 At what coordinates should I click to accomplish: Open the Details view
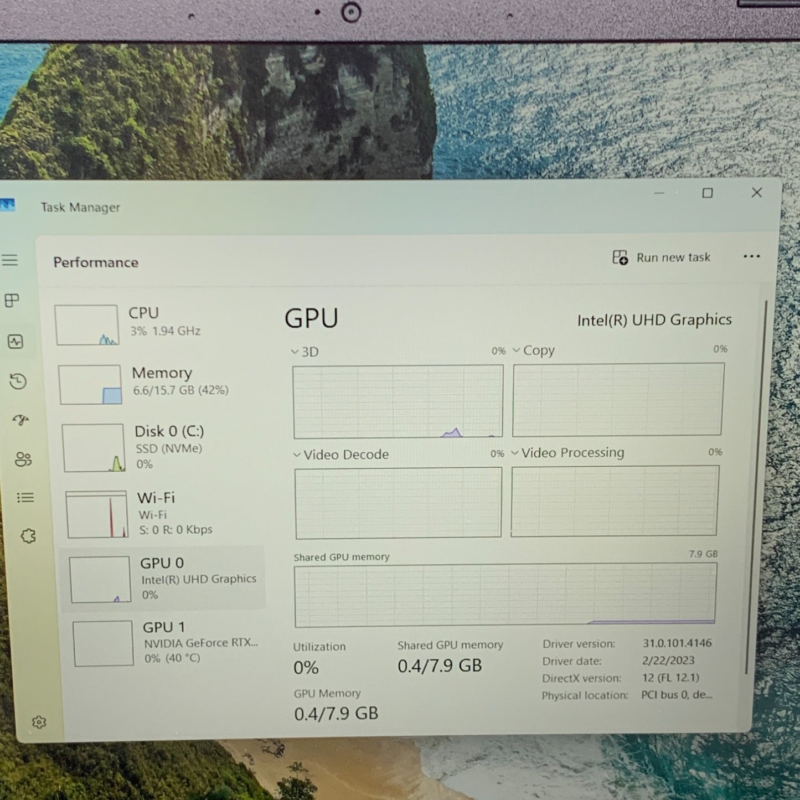[x=25, y=498]
